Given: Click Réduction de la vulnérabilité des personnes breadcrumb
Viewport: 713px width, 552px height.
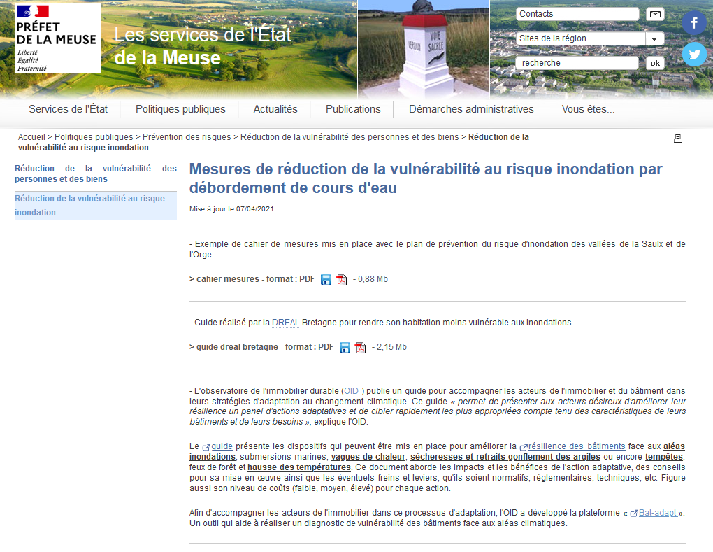Looking at the screenshot, I should [x=350, y=137].
